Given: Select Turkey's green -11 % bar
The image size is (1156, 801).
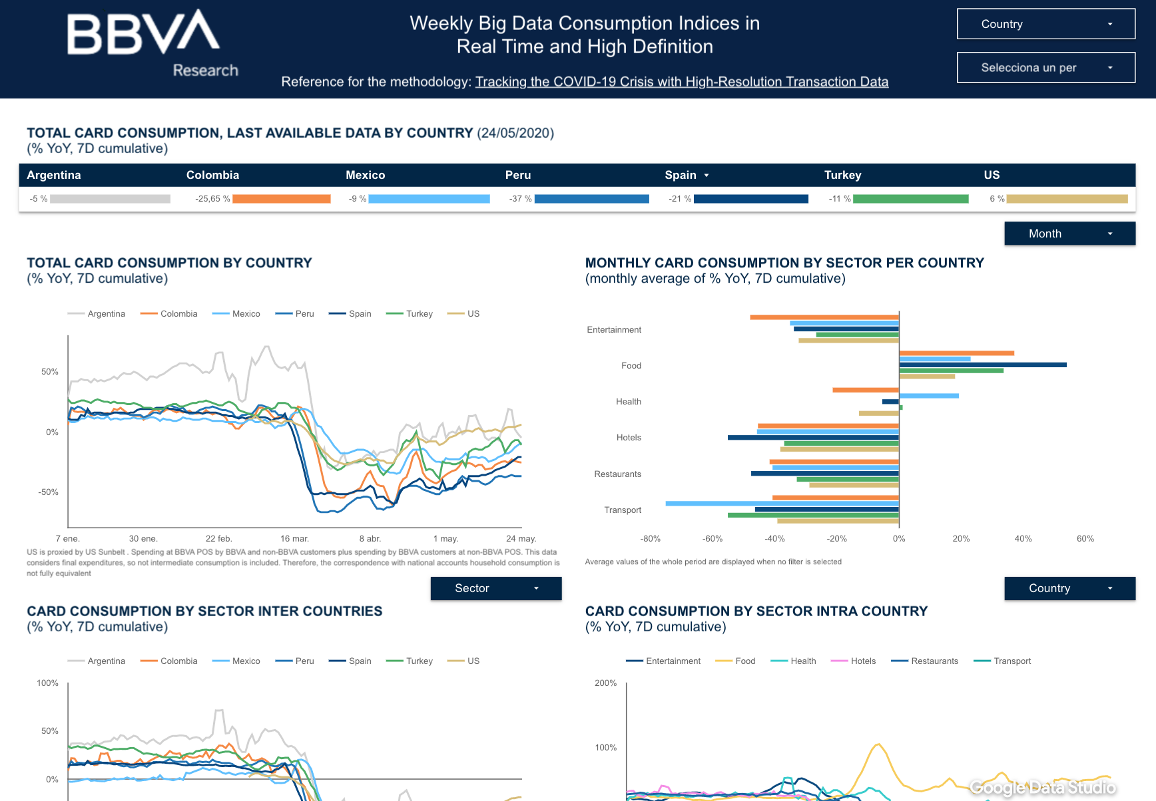Looking at the screenshot, I should click(910, 199).
